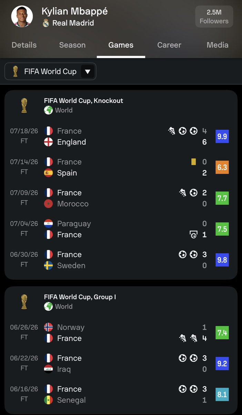Click the missed penalty icon in Paraguay match
The width and height of the screenshot is (242, 415).
point(193,234)
